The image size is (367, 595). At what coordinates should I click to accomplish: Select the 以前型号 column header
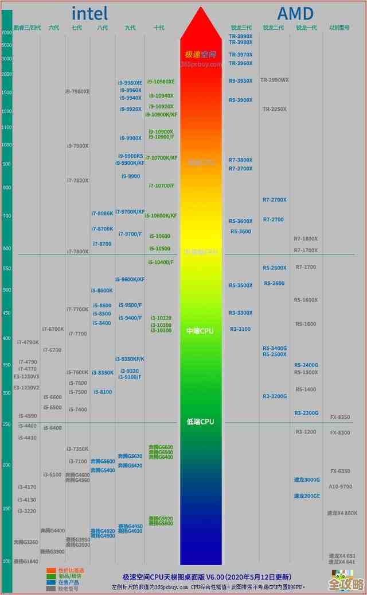tap(339, 28)
